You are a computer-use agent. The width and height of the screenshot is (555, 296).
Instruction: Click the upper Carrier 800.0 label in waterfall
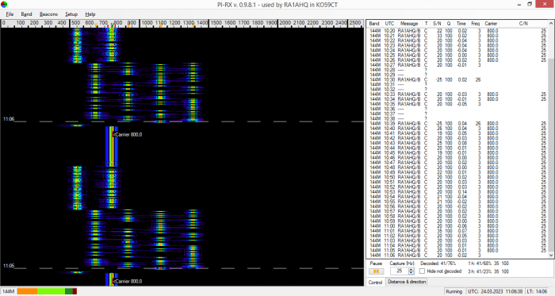click(x=128, y=135)
